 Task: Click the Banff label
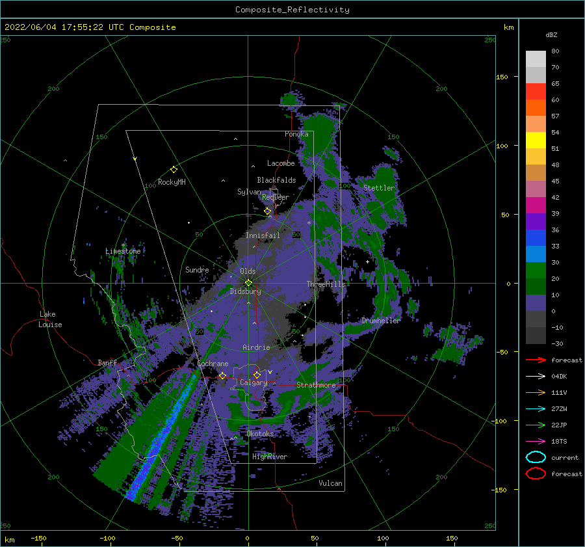pyautogui.click(x=107, y=362)
